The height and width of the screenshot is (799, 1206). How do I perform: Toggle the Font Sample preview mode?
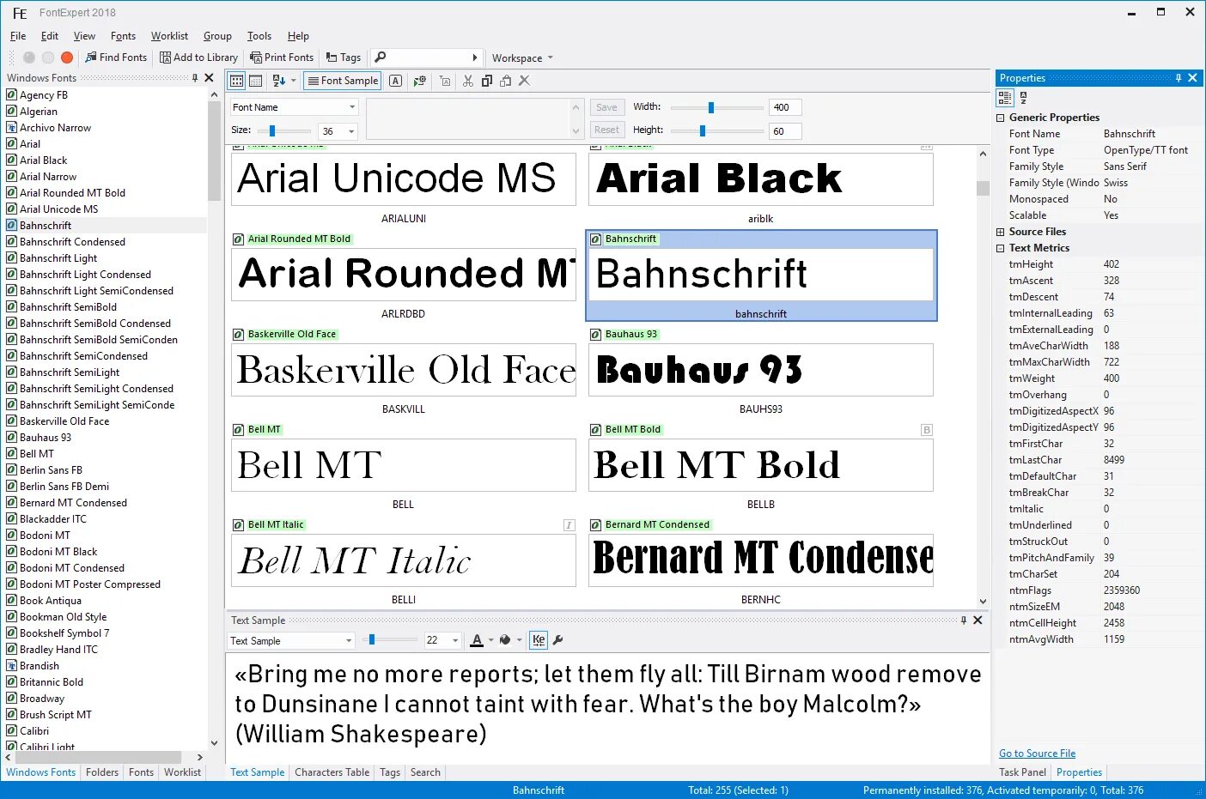click(343, 81)
